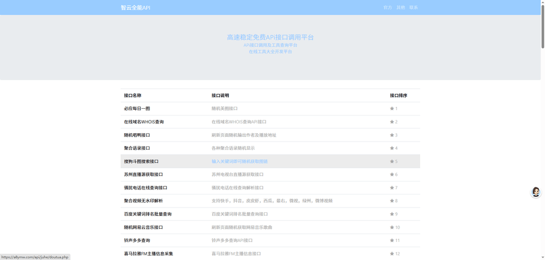
Task: Click description 刷新页面随机输出作者及播放地址
Action: [x=244, y=135]
